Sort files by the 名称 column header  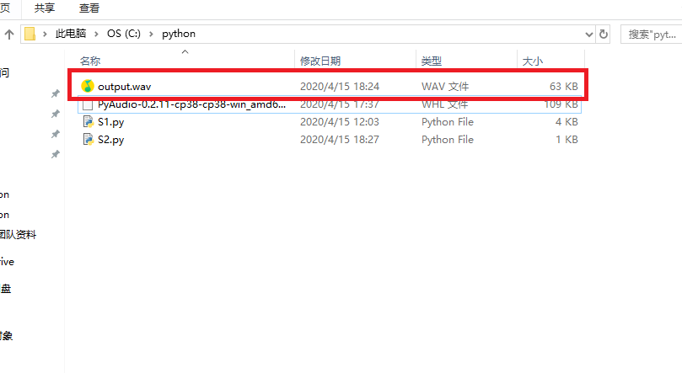[90, 61]
